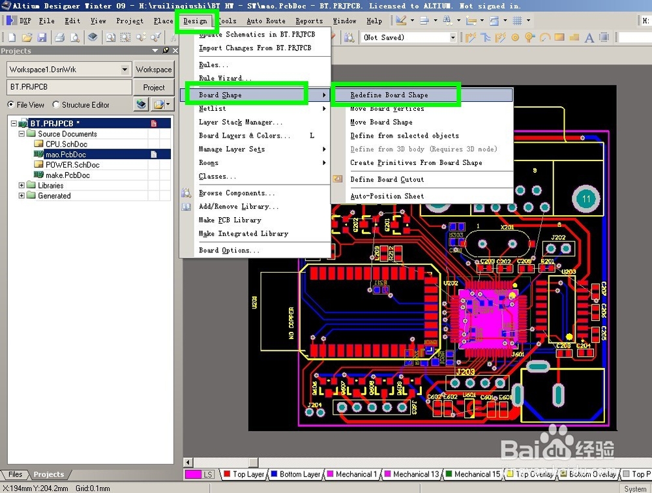Click the place room tools icon
Image resolution: width=652 pixels, height=493 pixels.
click(x=494, y=20)
